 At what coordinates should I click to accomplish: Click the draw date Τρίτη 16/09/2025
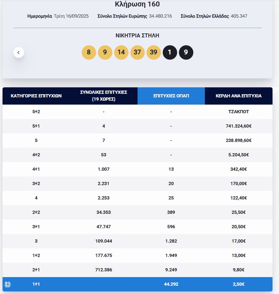(x=71, y=16)
